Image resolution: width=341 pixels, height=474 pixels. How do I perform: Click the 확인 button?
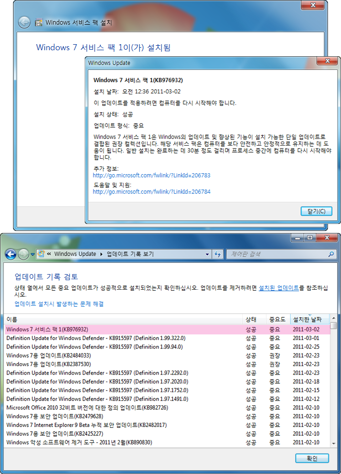click(x=312, y=458)
